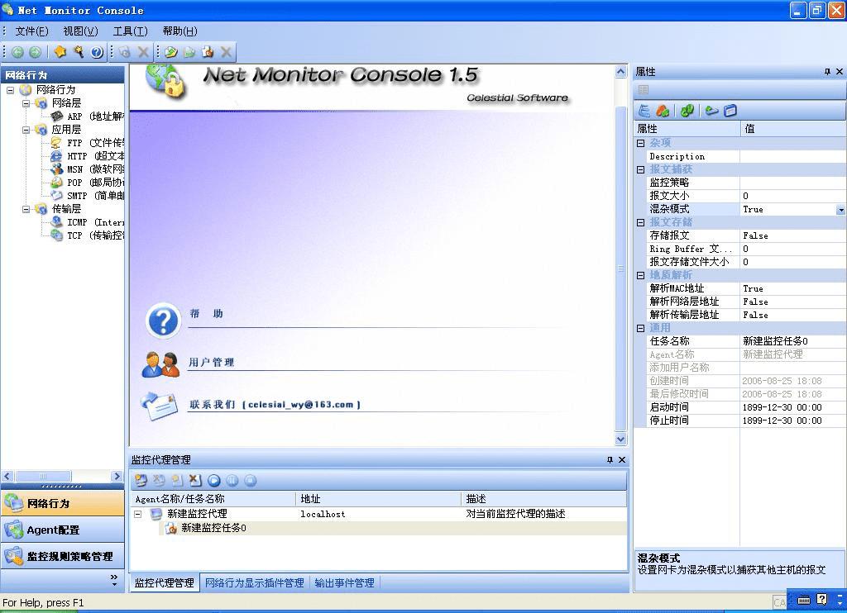Screen dimensions: 847x613
Task: Click the open folder with green arrow toolbar icon
Action: [x=171, y=52]
